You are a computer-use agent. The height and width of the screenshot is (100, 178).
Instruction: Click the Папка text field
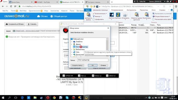pyautogui.click(x=93, y=60)
